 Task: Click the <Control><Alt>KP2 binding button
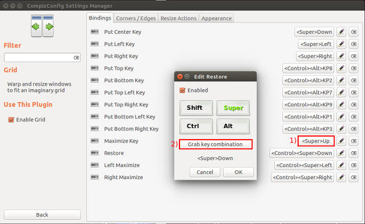tap(308, 80)
